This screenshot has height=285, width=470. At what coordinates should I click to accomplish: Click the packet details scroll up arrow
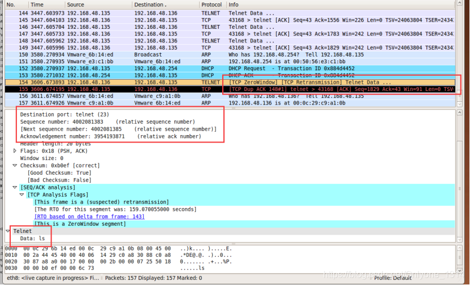(x=460, y=113)
